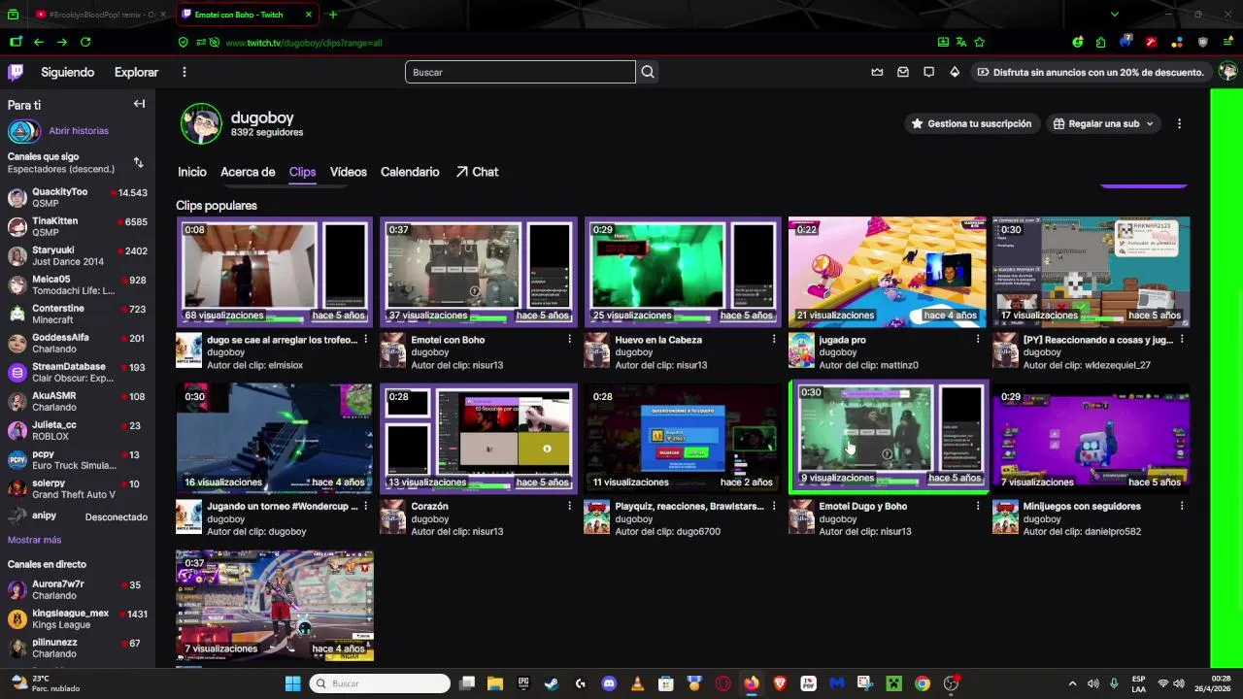Go back with browser back arrow
This screenshot has width=1243, height=699.
tap(39, 42)
